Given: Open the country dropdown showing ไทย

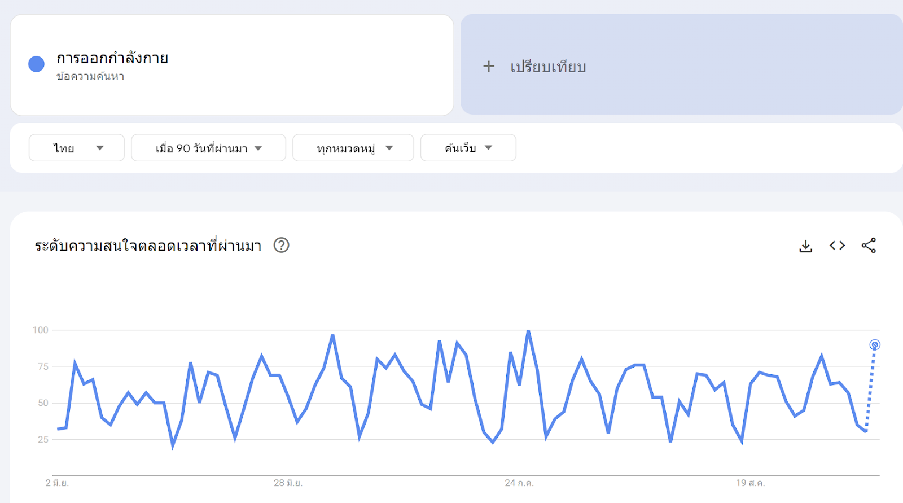Looking at the screenshot, I should coord(76,147).
